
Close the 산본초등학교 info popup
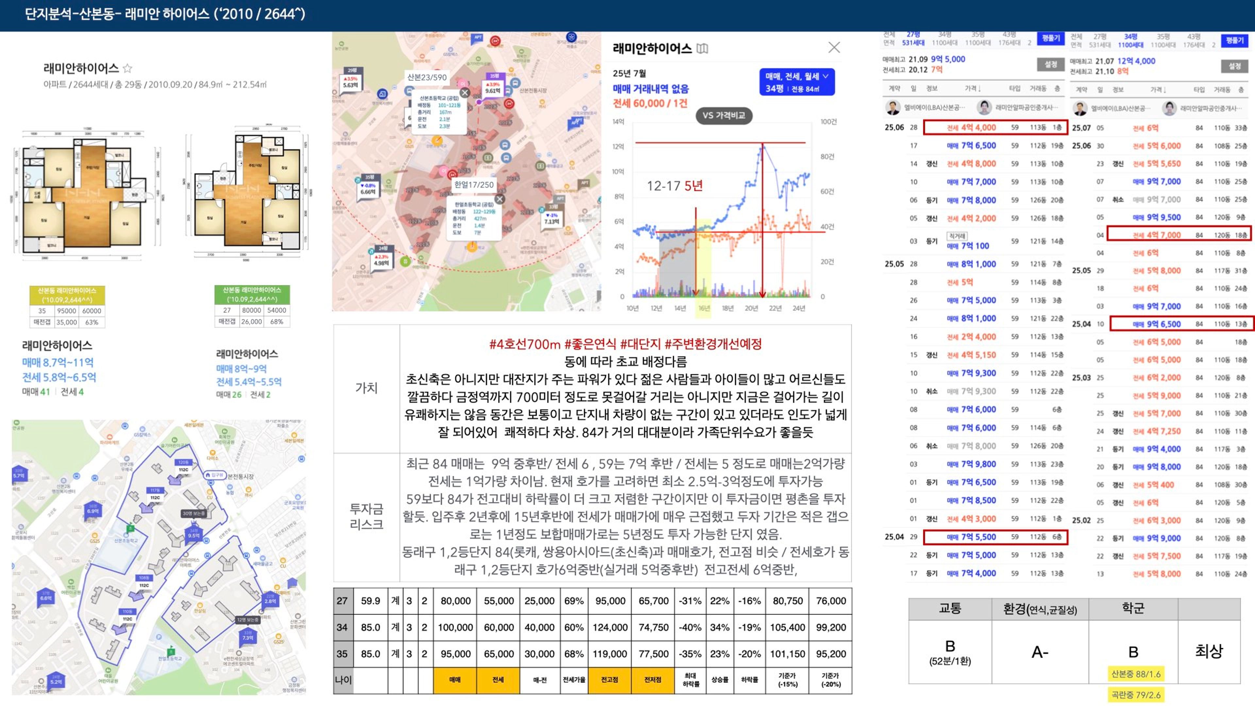point(465,93)
